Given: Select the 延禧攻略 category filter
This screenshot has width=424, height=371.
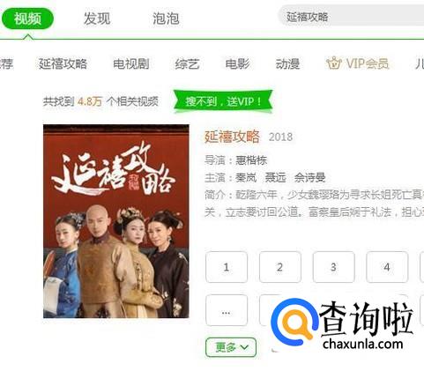Looking at the screenshot, I should (x=63, y=63).
